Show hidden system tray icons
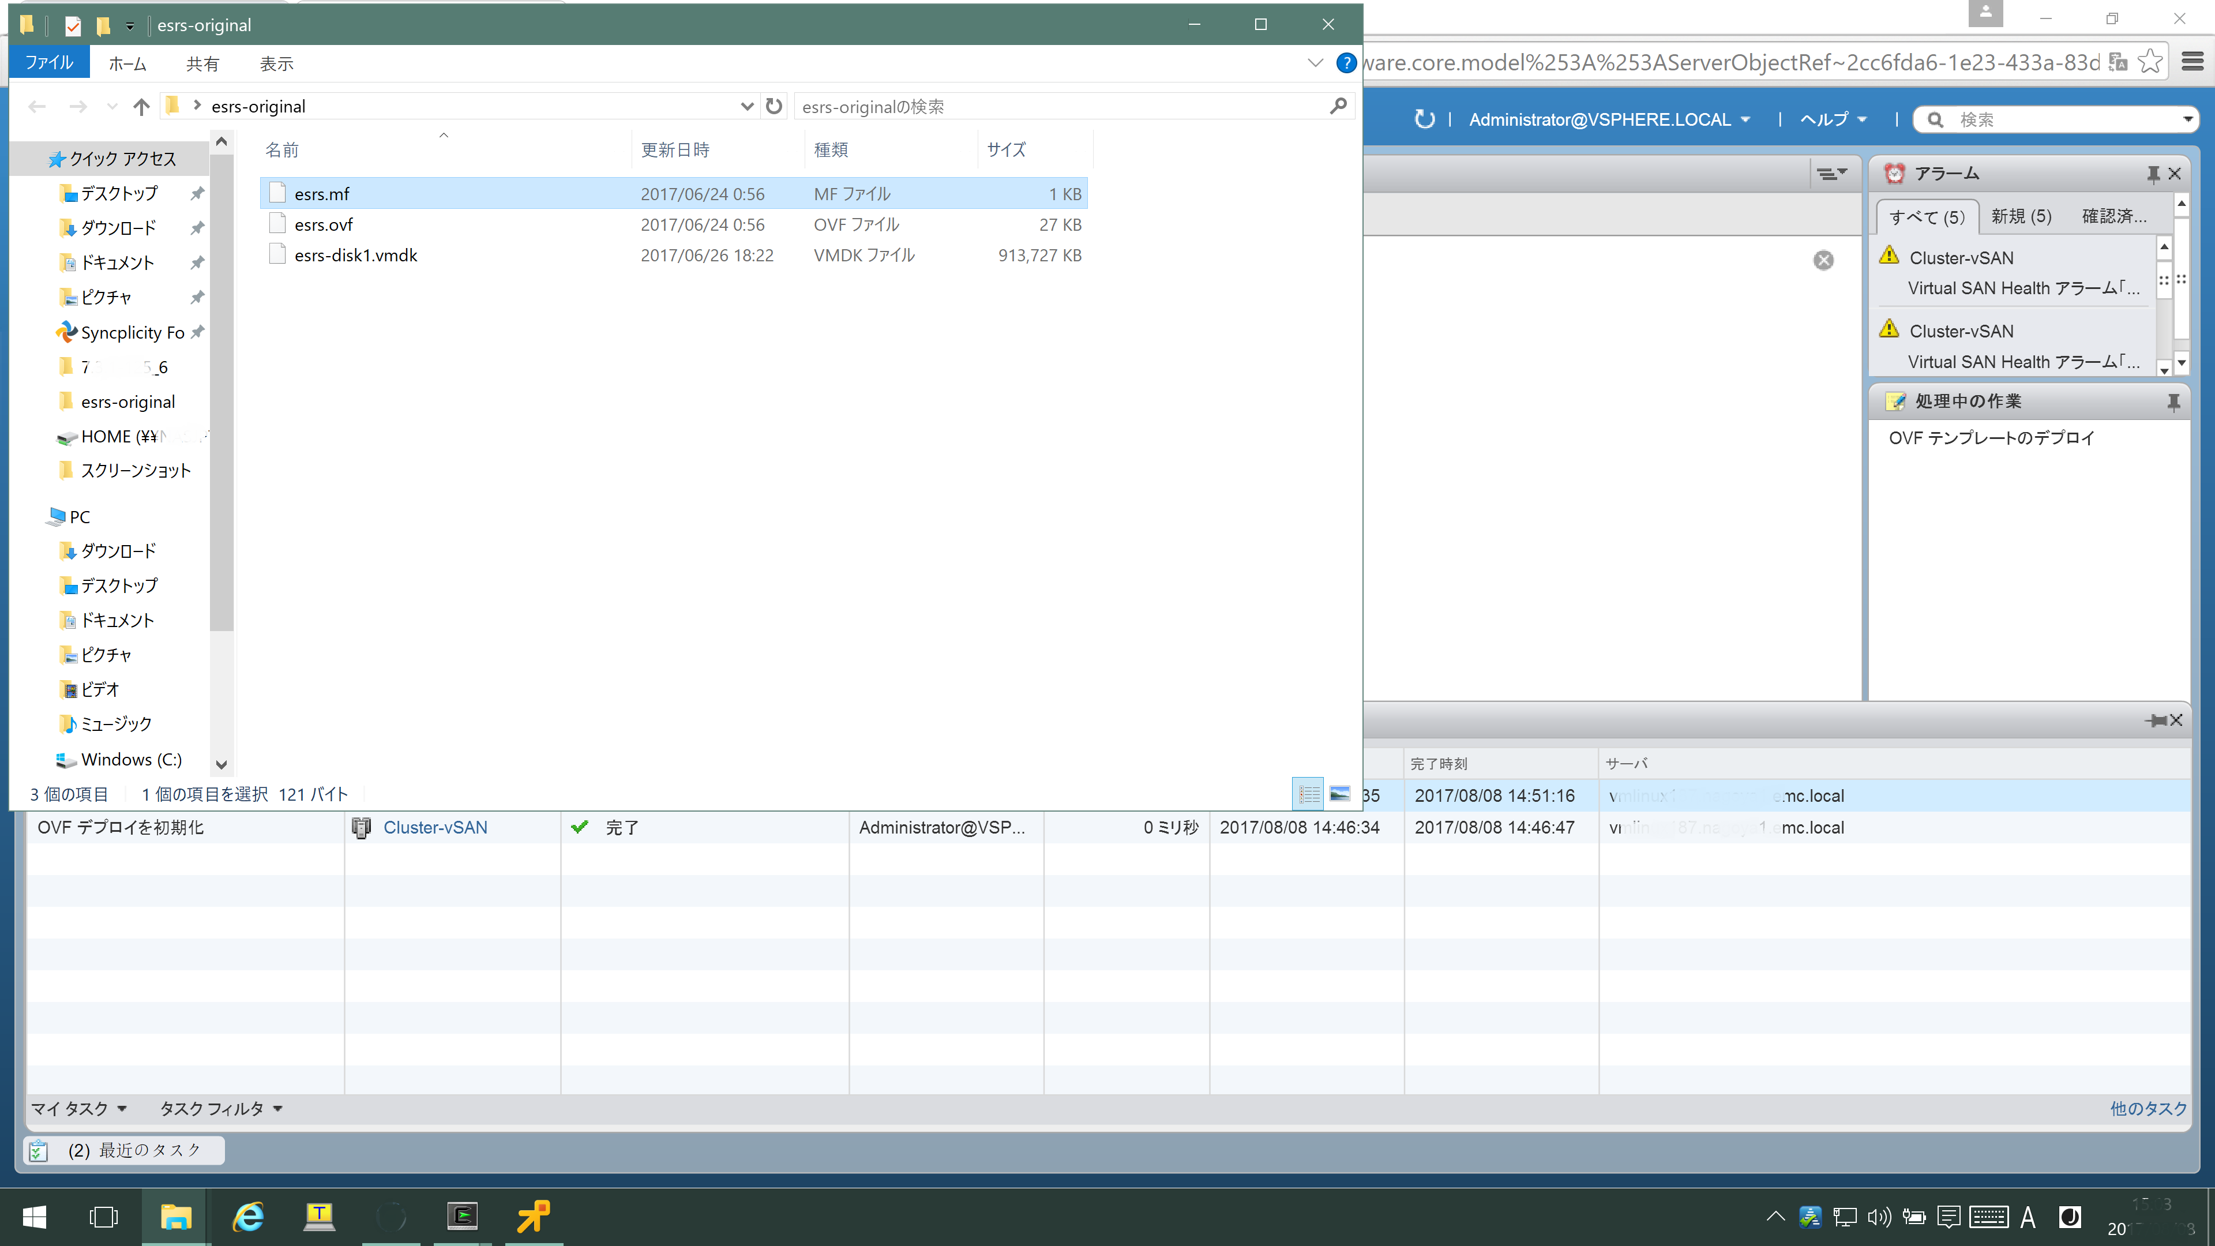2215x1246 pixels. click(1775, 1217)
